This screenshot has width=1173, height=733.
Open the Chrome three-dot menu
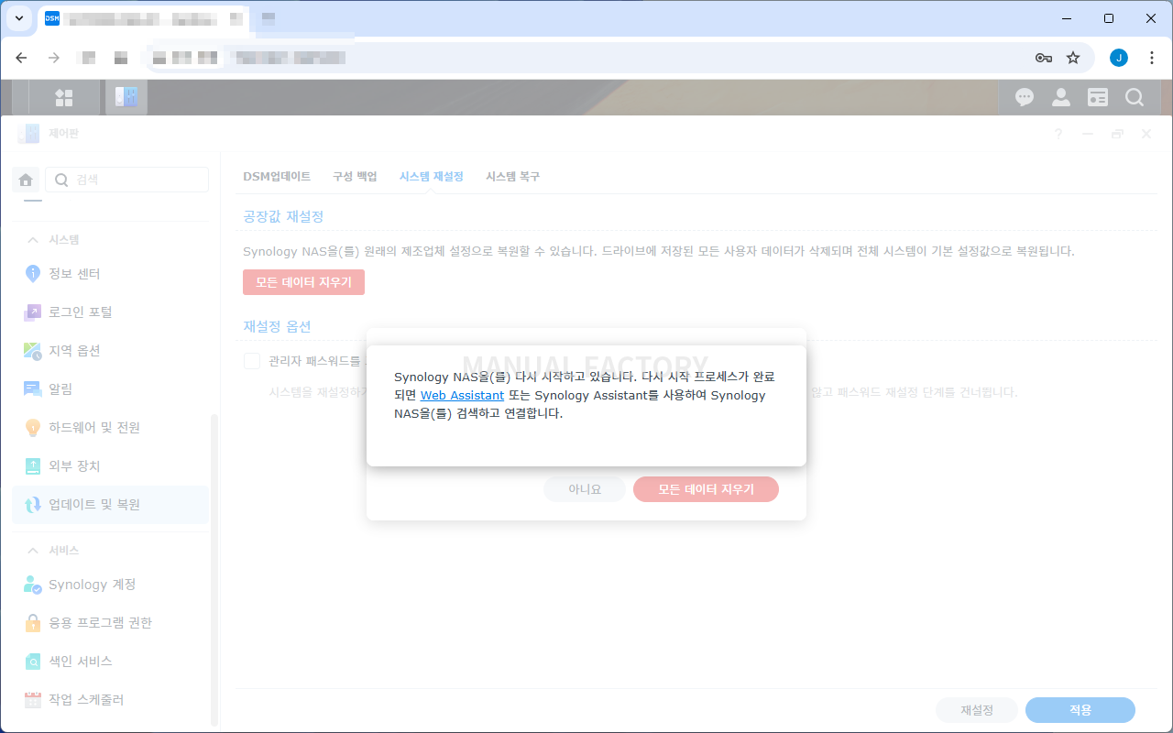tap(1150, 58)
